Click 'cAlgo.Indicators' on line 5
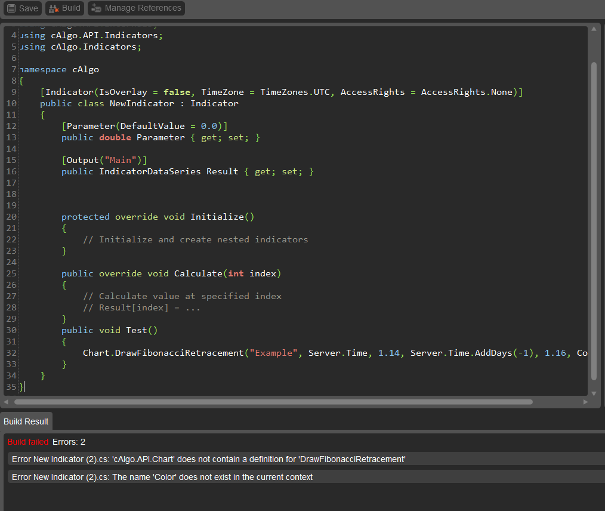The image size is (605, 511). coord(93,47)
